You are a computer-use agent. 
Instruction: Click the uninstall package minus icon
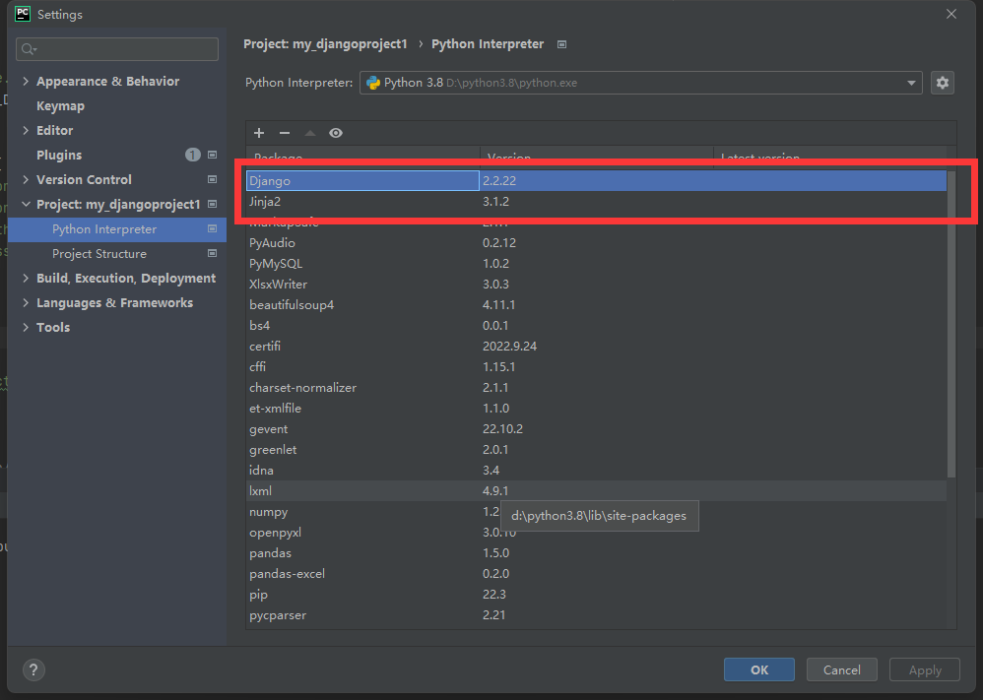coord(285,133)
